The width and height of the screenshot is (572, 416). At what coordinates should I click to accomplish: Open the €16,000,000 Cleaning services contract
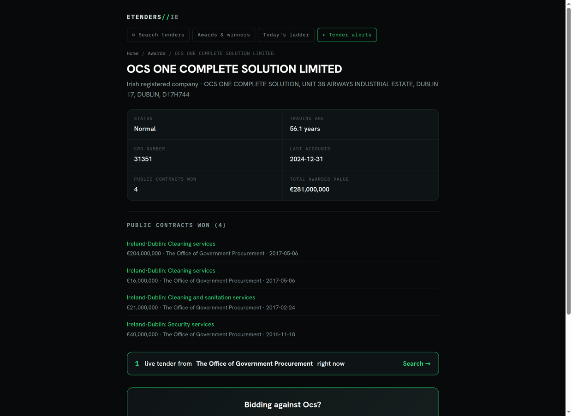[x=171, y=270]
